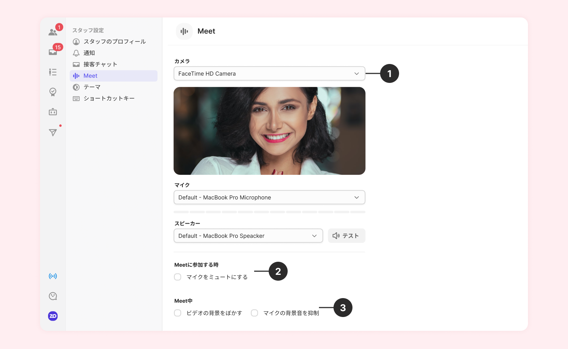Image resolution: width=568 pixels, height=349 pixels.
Task: Select スタッフのプロフィール menu item
Action: click(114, 42)
